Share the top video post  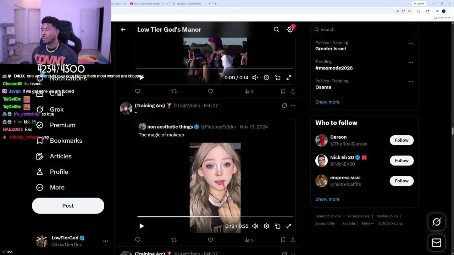pyautogui.click(x=293, y=91)
